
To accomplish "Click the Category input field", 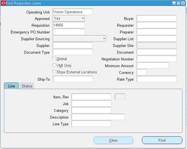I will pos(91,110).
